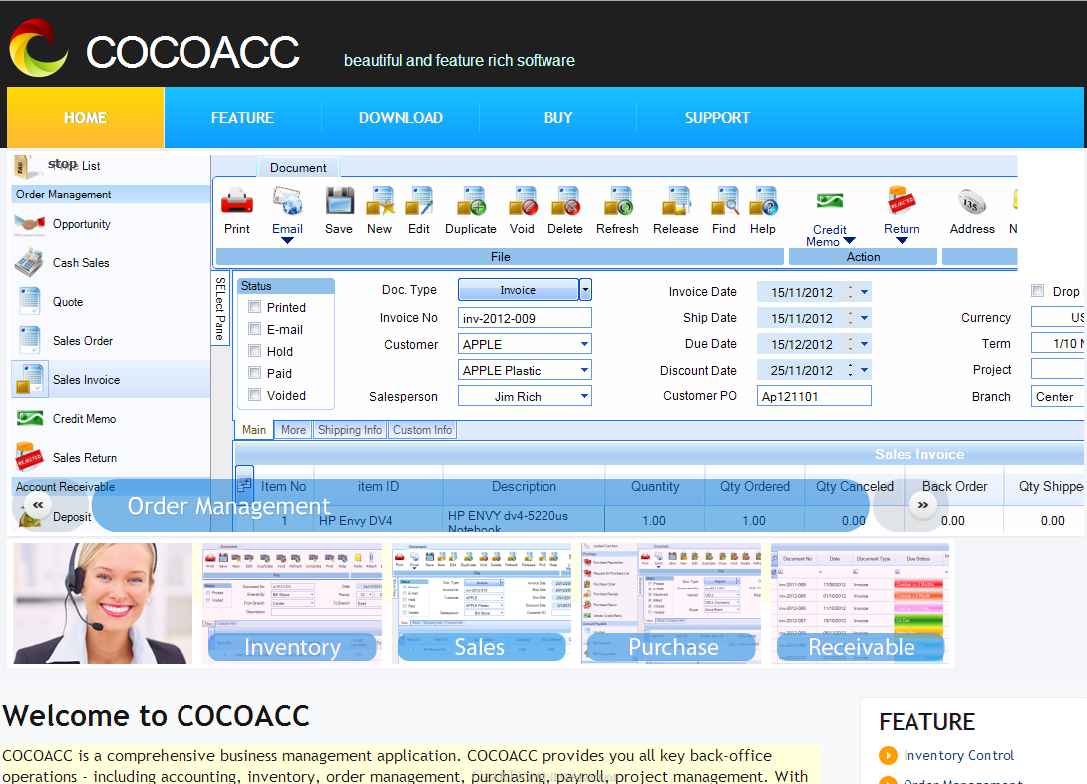Open Opportunity handshake icon in sidebar
The height and width of the screenshot is (784, 1087).
[29, 223]
